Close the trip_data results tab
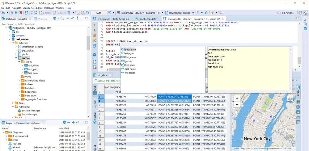Screen dimensions: 309x151 (x=110, y=75)
